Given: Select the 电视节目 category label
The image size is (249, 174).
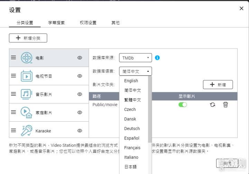Looking at the screenshot, I should (x=44, y=76).
